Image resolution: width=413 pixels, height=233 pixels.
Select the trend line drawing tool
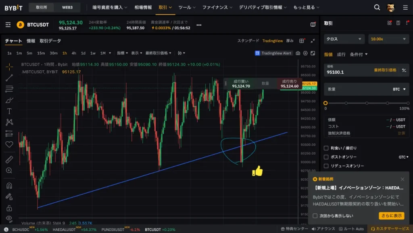9,78
